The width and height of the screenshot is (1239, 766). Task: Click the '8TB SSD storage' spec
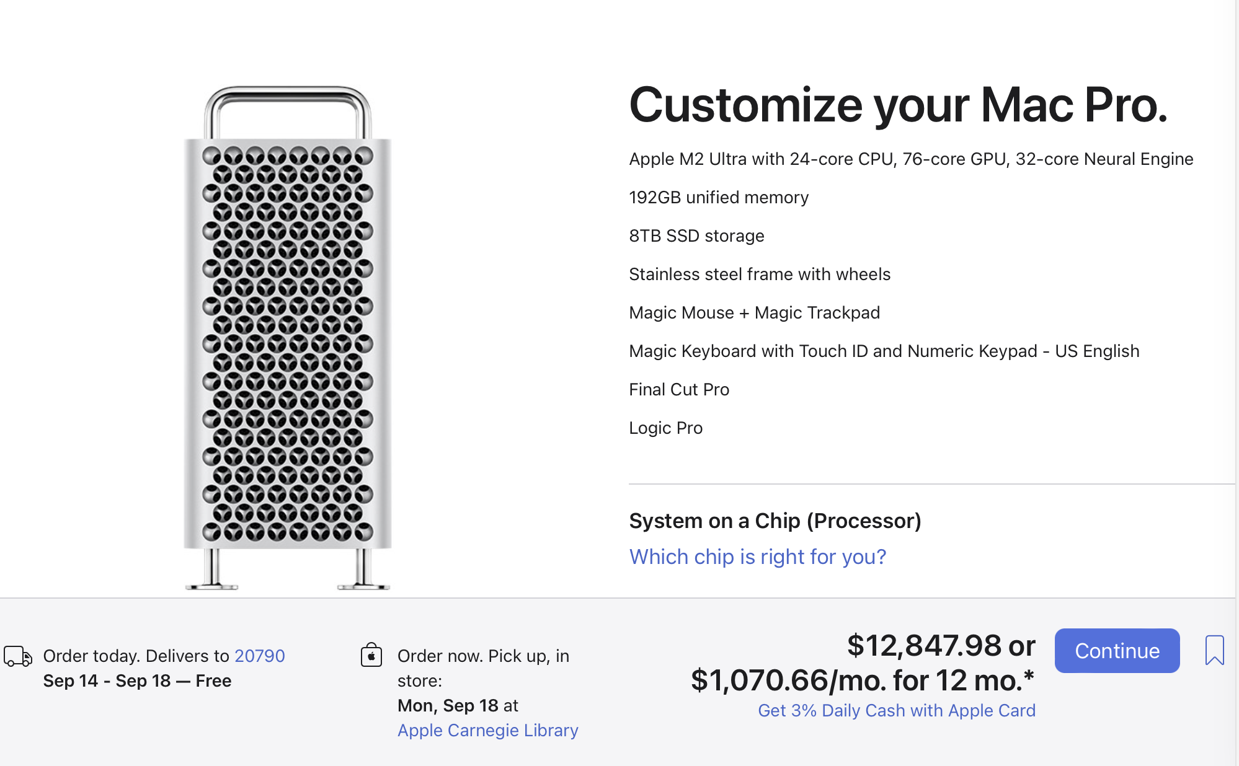point(696,236)
